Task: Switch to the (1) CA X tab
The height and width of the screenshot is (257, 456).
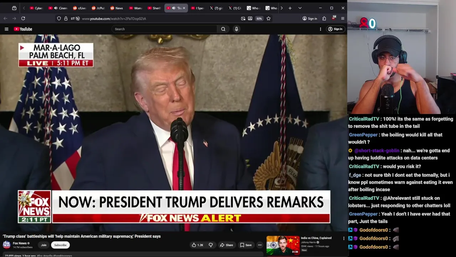Action: click(235, 8)
